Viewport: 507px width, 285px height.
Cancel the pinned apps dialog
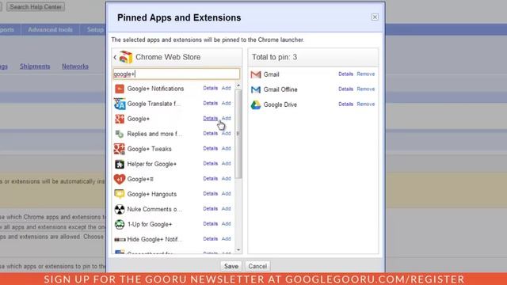(x=257, y=266)
